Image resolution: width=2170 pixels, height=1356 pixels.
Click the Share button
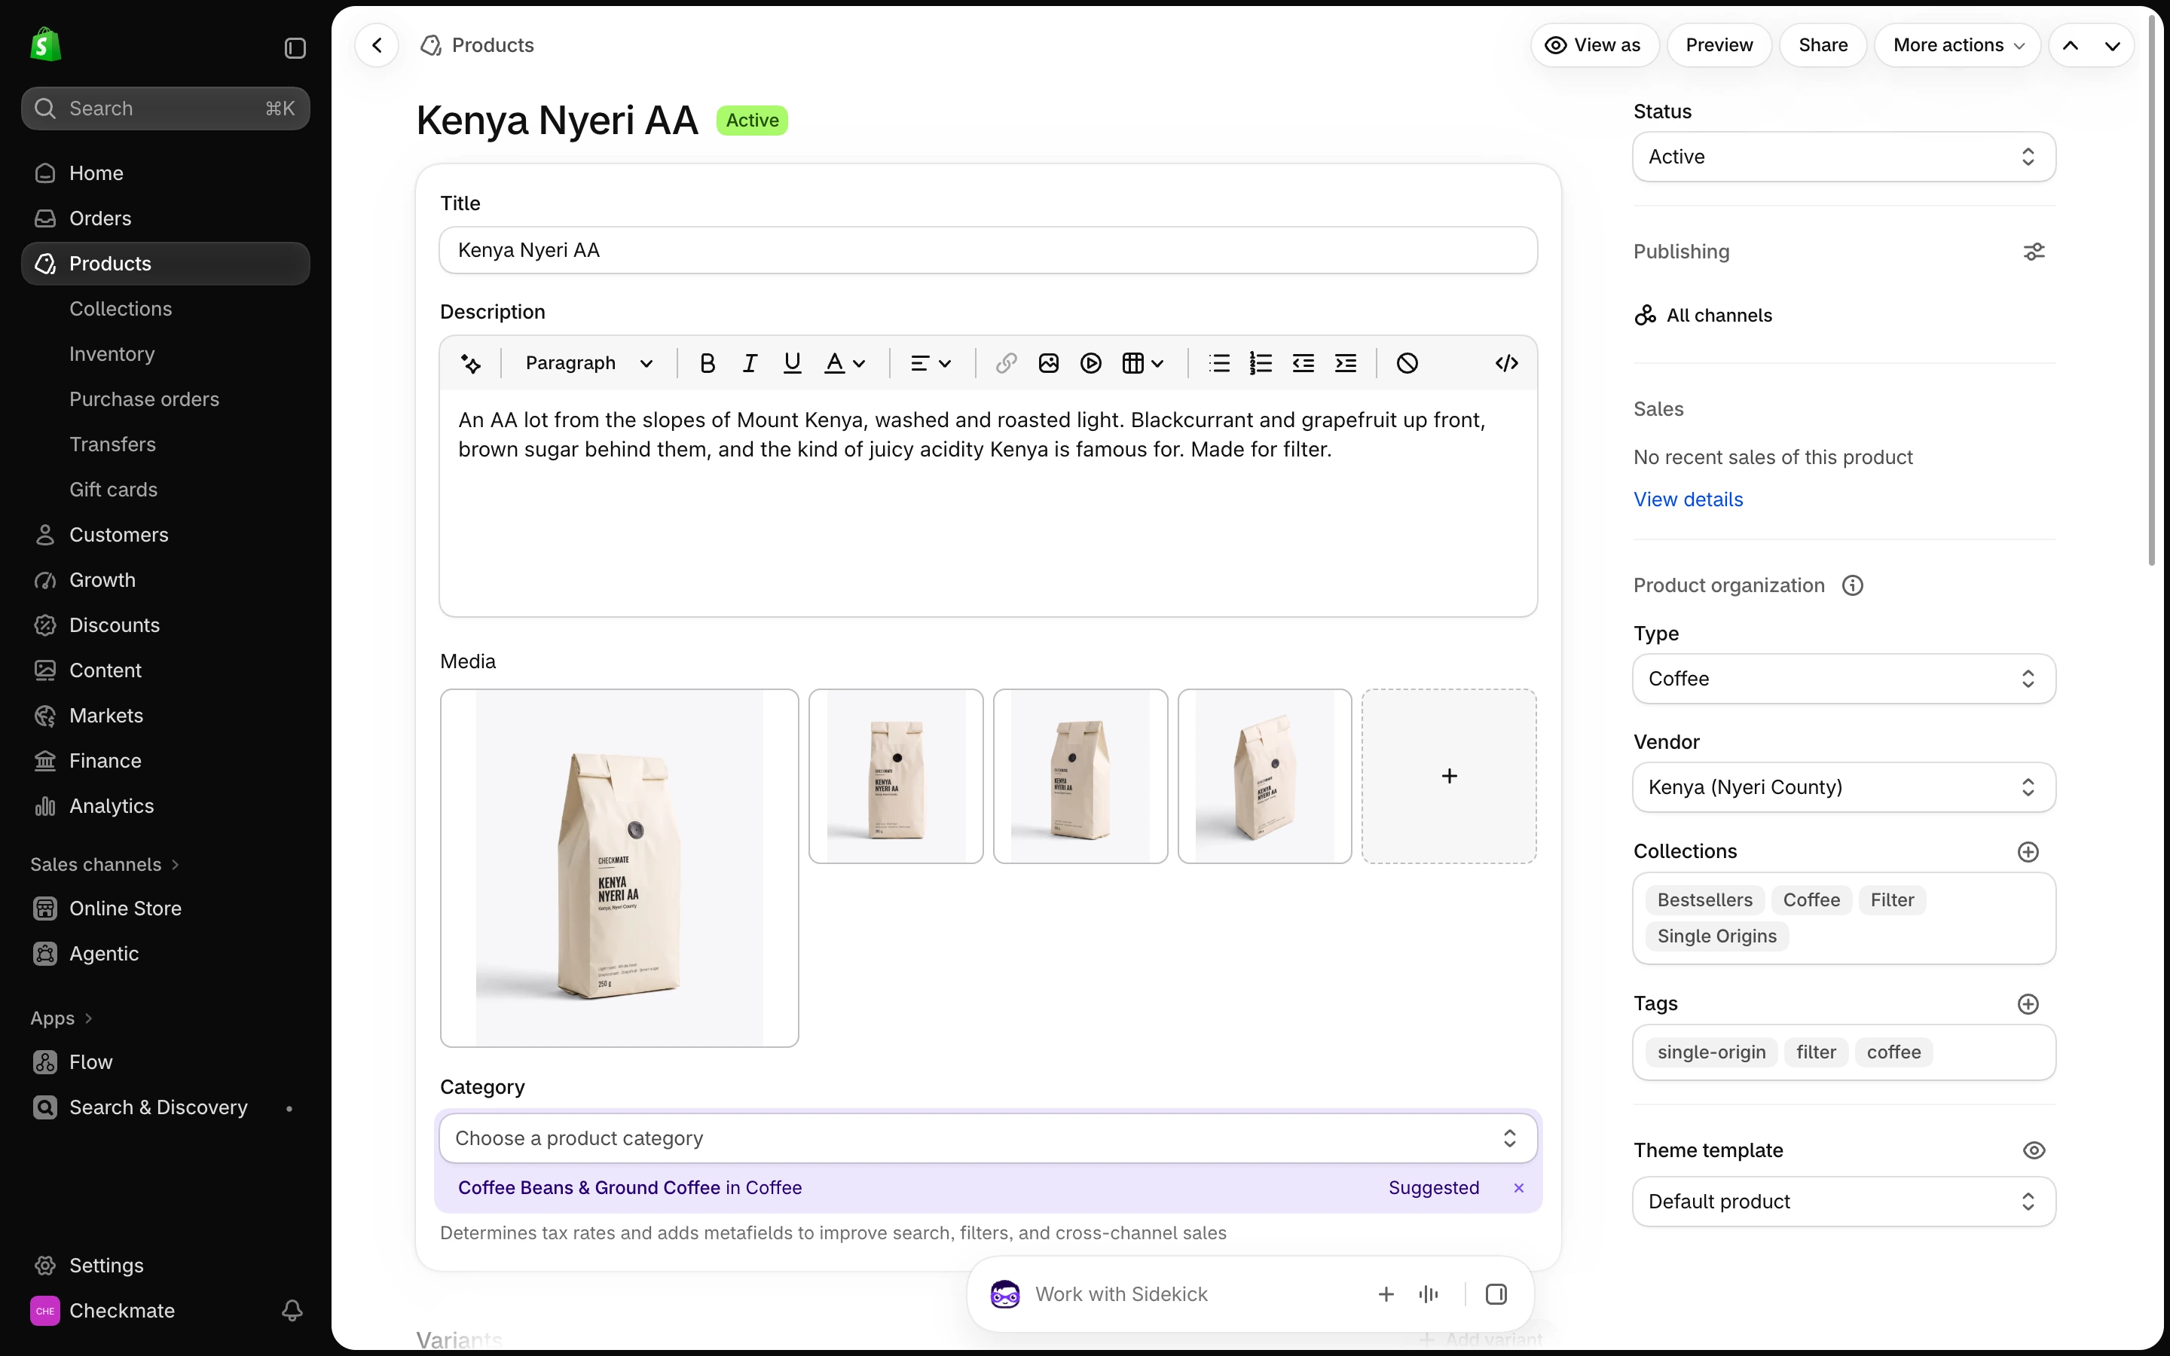click(x=1823, y=45)
